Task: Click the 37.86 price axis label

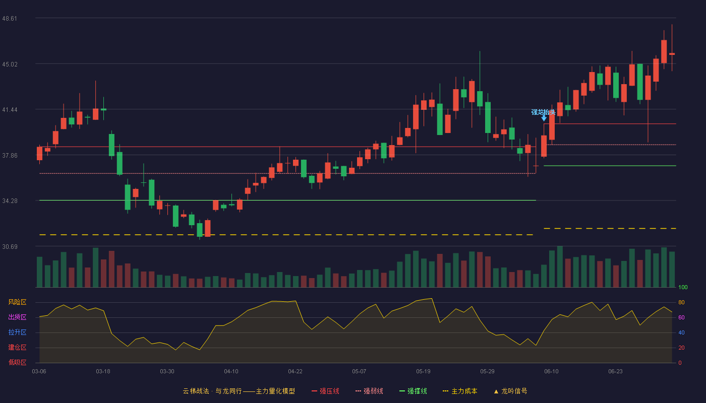Action: tap(10, 155)
